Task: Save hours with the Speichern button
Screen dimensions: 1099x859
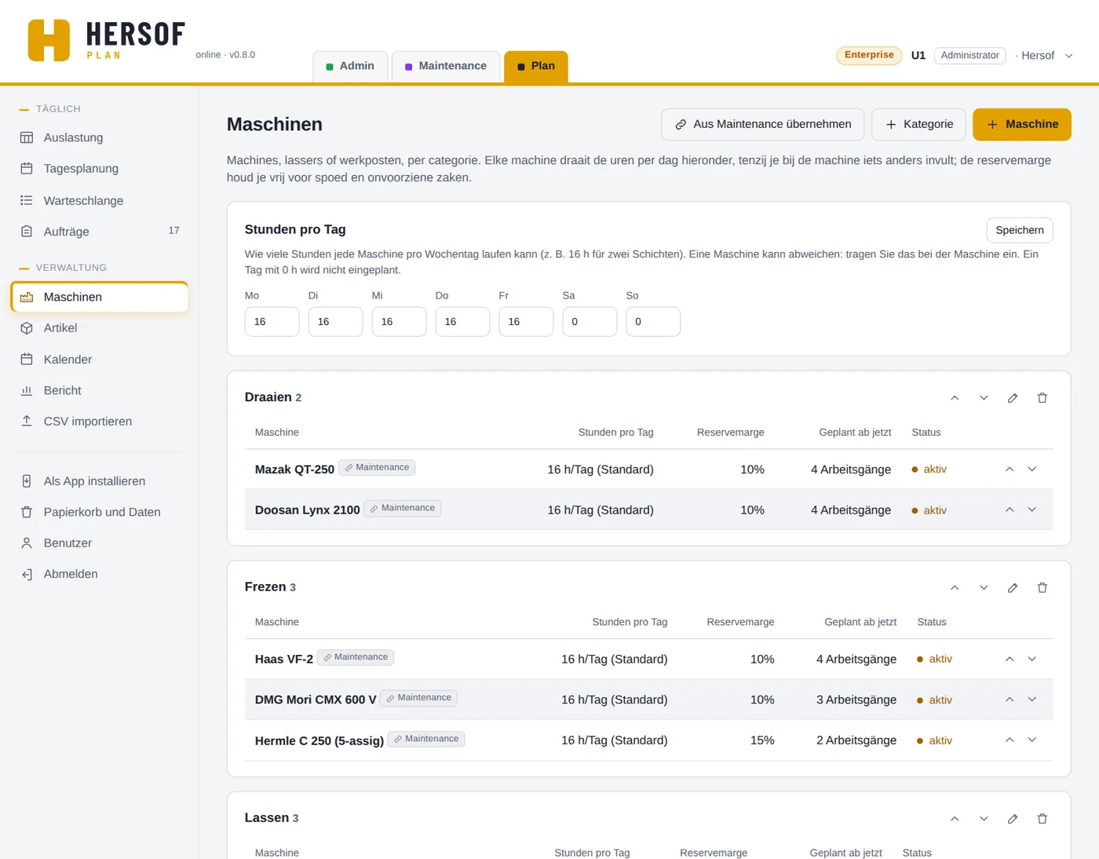Action: tap(1020, 230)
